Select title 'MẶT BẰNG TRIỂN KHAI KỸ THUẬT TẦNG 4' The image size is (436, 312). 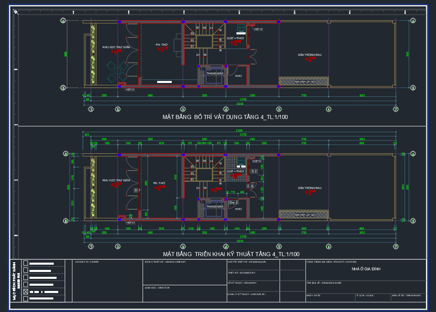tap(231, 254)
